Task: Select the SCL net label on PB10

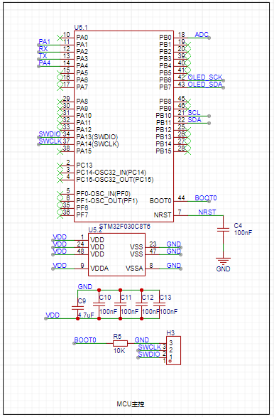Action: (x=194, y=113)
